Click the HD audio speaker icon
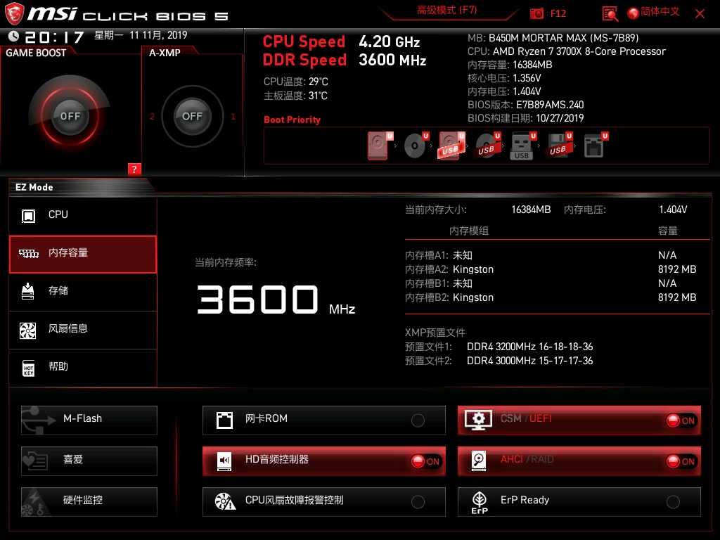720x540 pixels. pyautogui.click(x=224, y=461)
